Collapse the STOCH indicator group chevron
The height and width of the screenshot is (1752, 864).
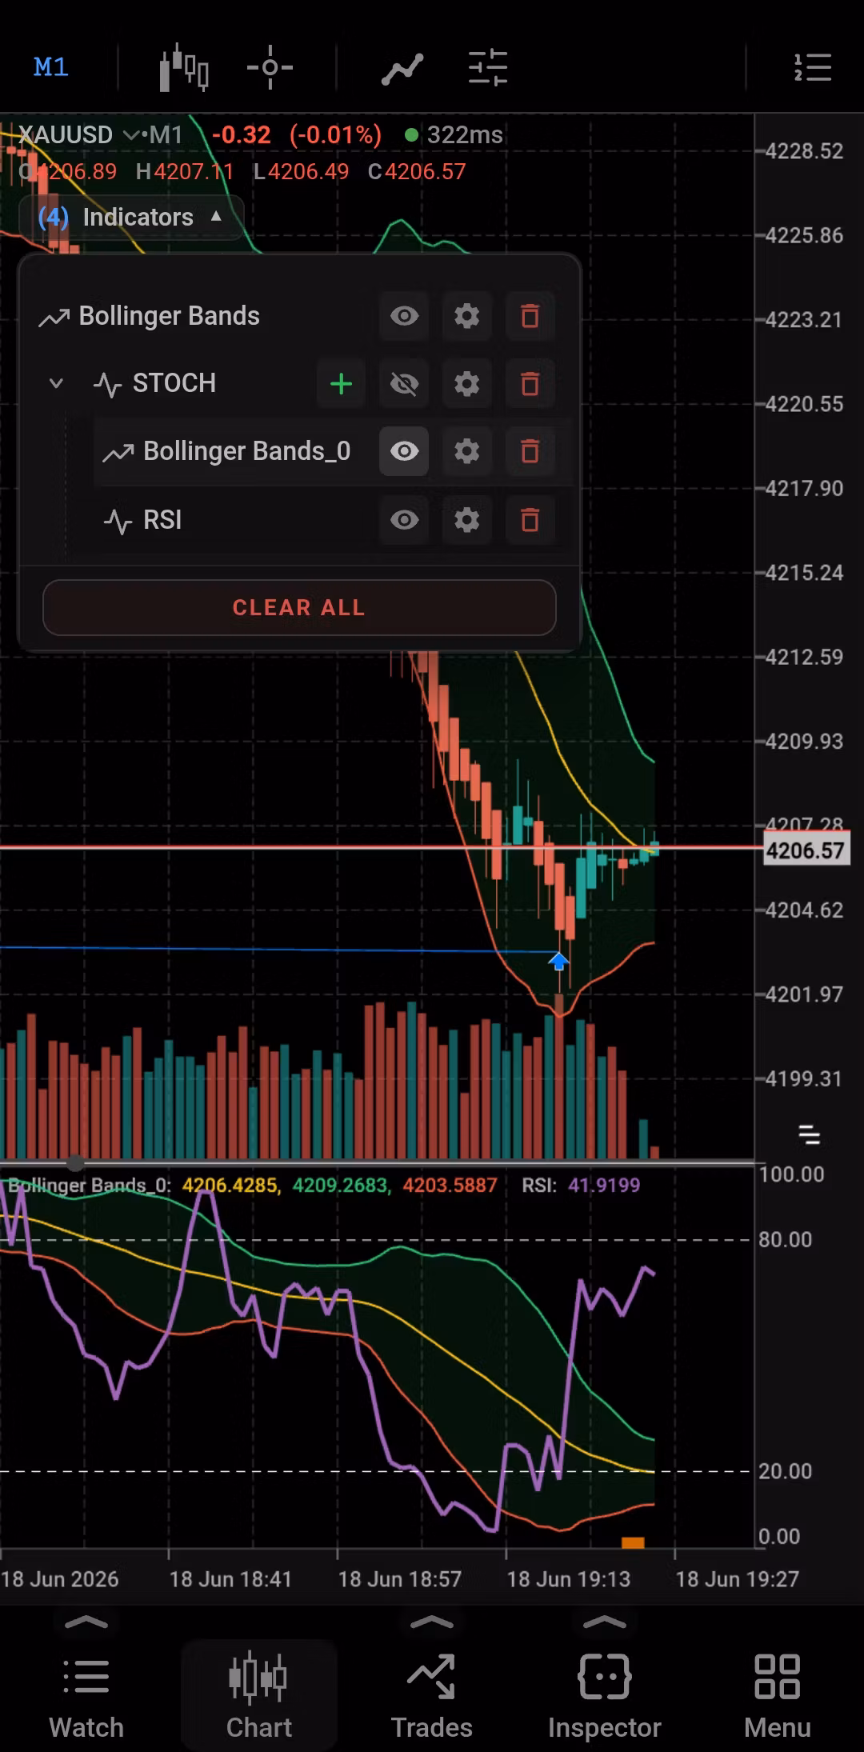point(56,383)
